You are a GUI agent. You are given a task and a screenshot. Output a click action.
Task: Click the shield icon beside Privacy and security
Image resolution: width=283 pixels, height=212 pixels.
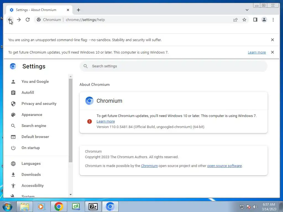pos(13,104)
